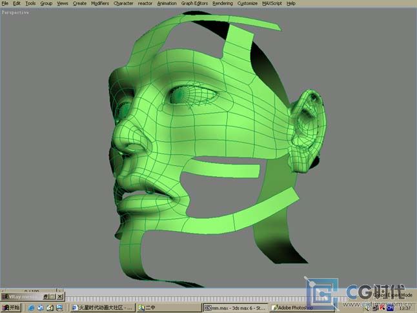
Task: Open the Windows 开始 start button
Action: [x=11, y=308]
